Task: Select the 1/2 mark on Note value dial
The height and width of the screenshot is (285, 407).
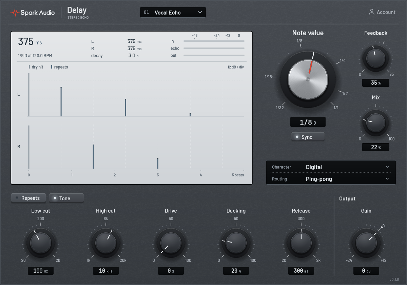Action: (x=345, y=93)
